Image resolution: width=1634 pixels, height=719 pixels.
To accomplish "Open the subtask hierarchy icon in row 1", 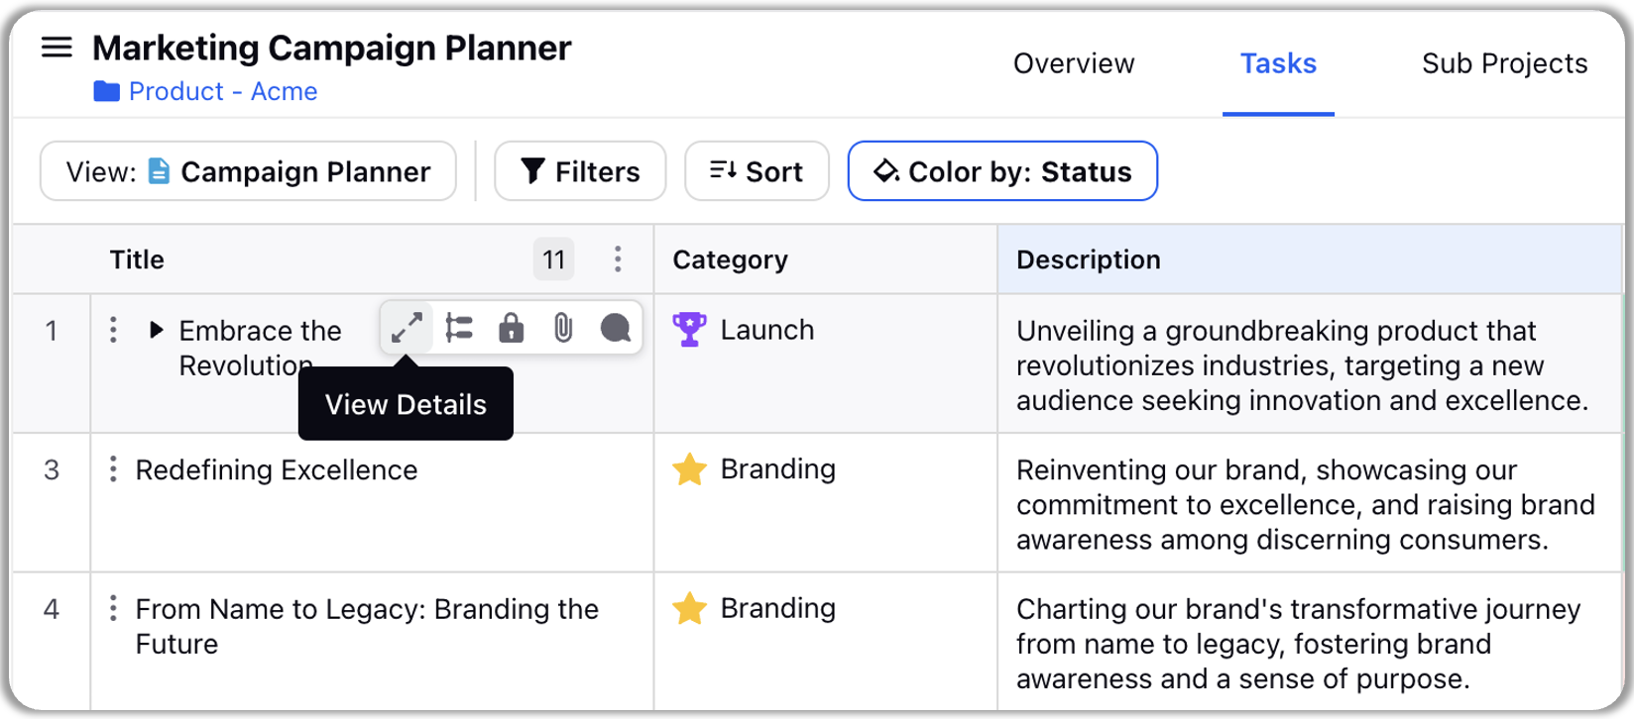I will tap(459, 328).
